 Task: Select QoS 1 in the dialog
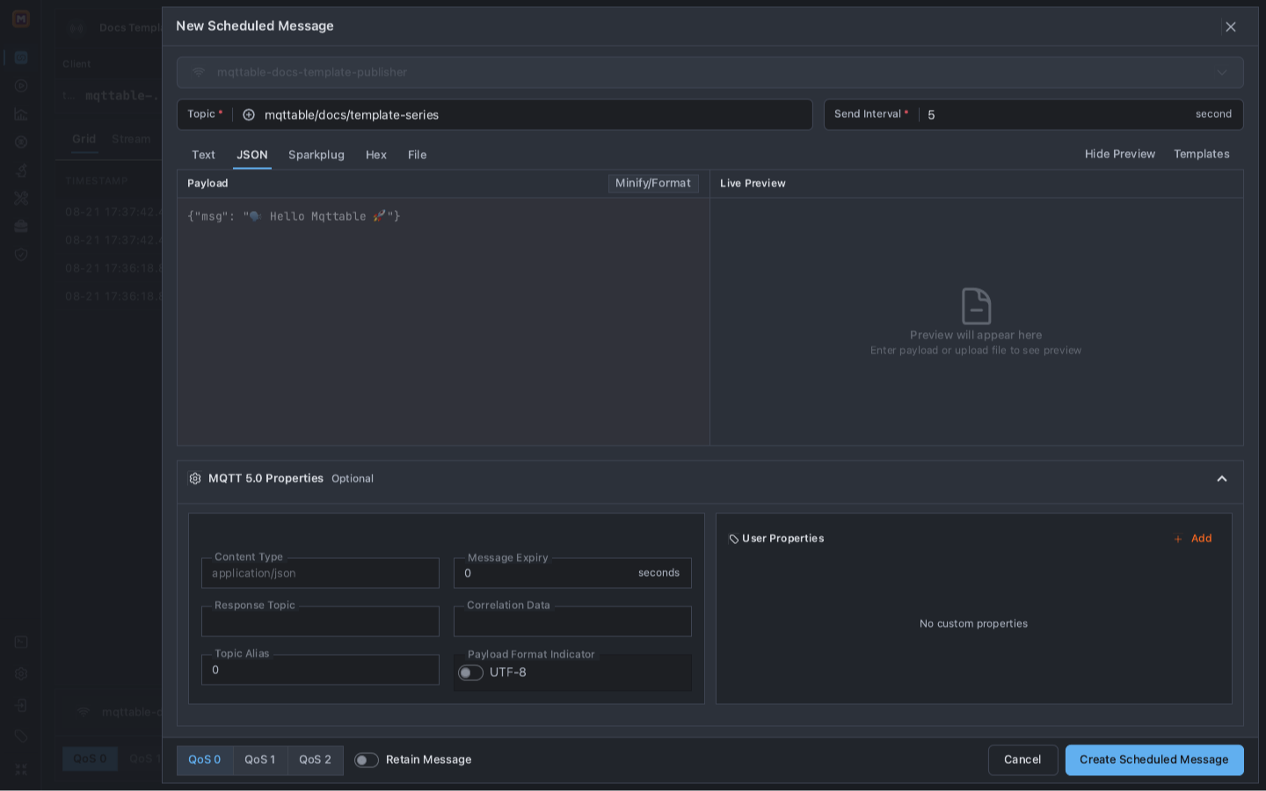[x=260, y=760]
